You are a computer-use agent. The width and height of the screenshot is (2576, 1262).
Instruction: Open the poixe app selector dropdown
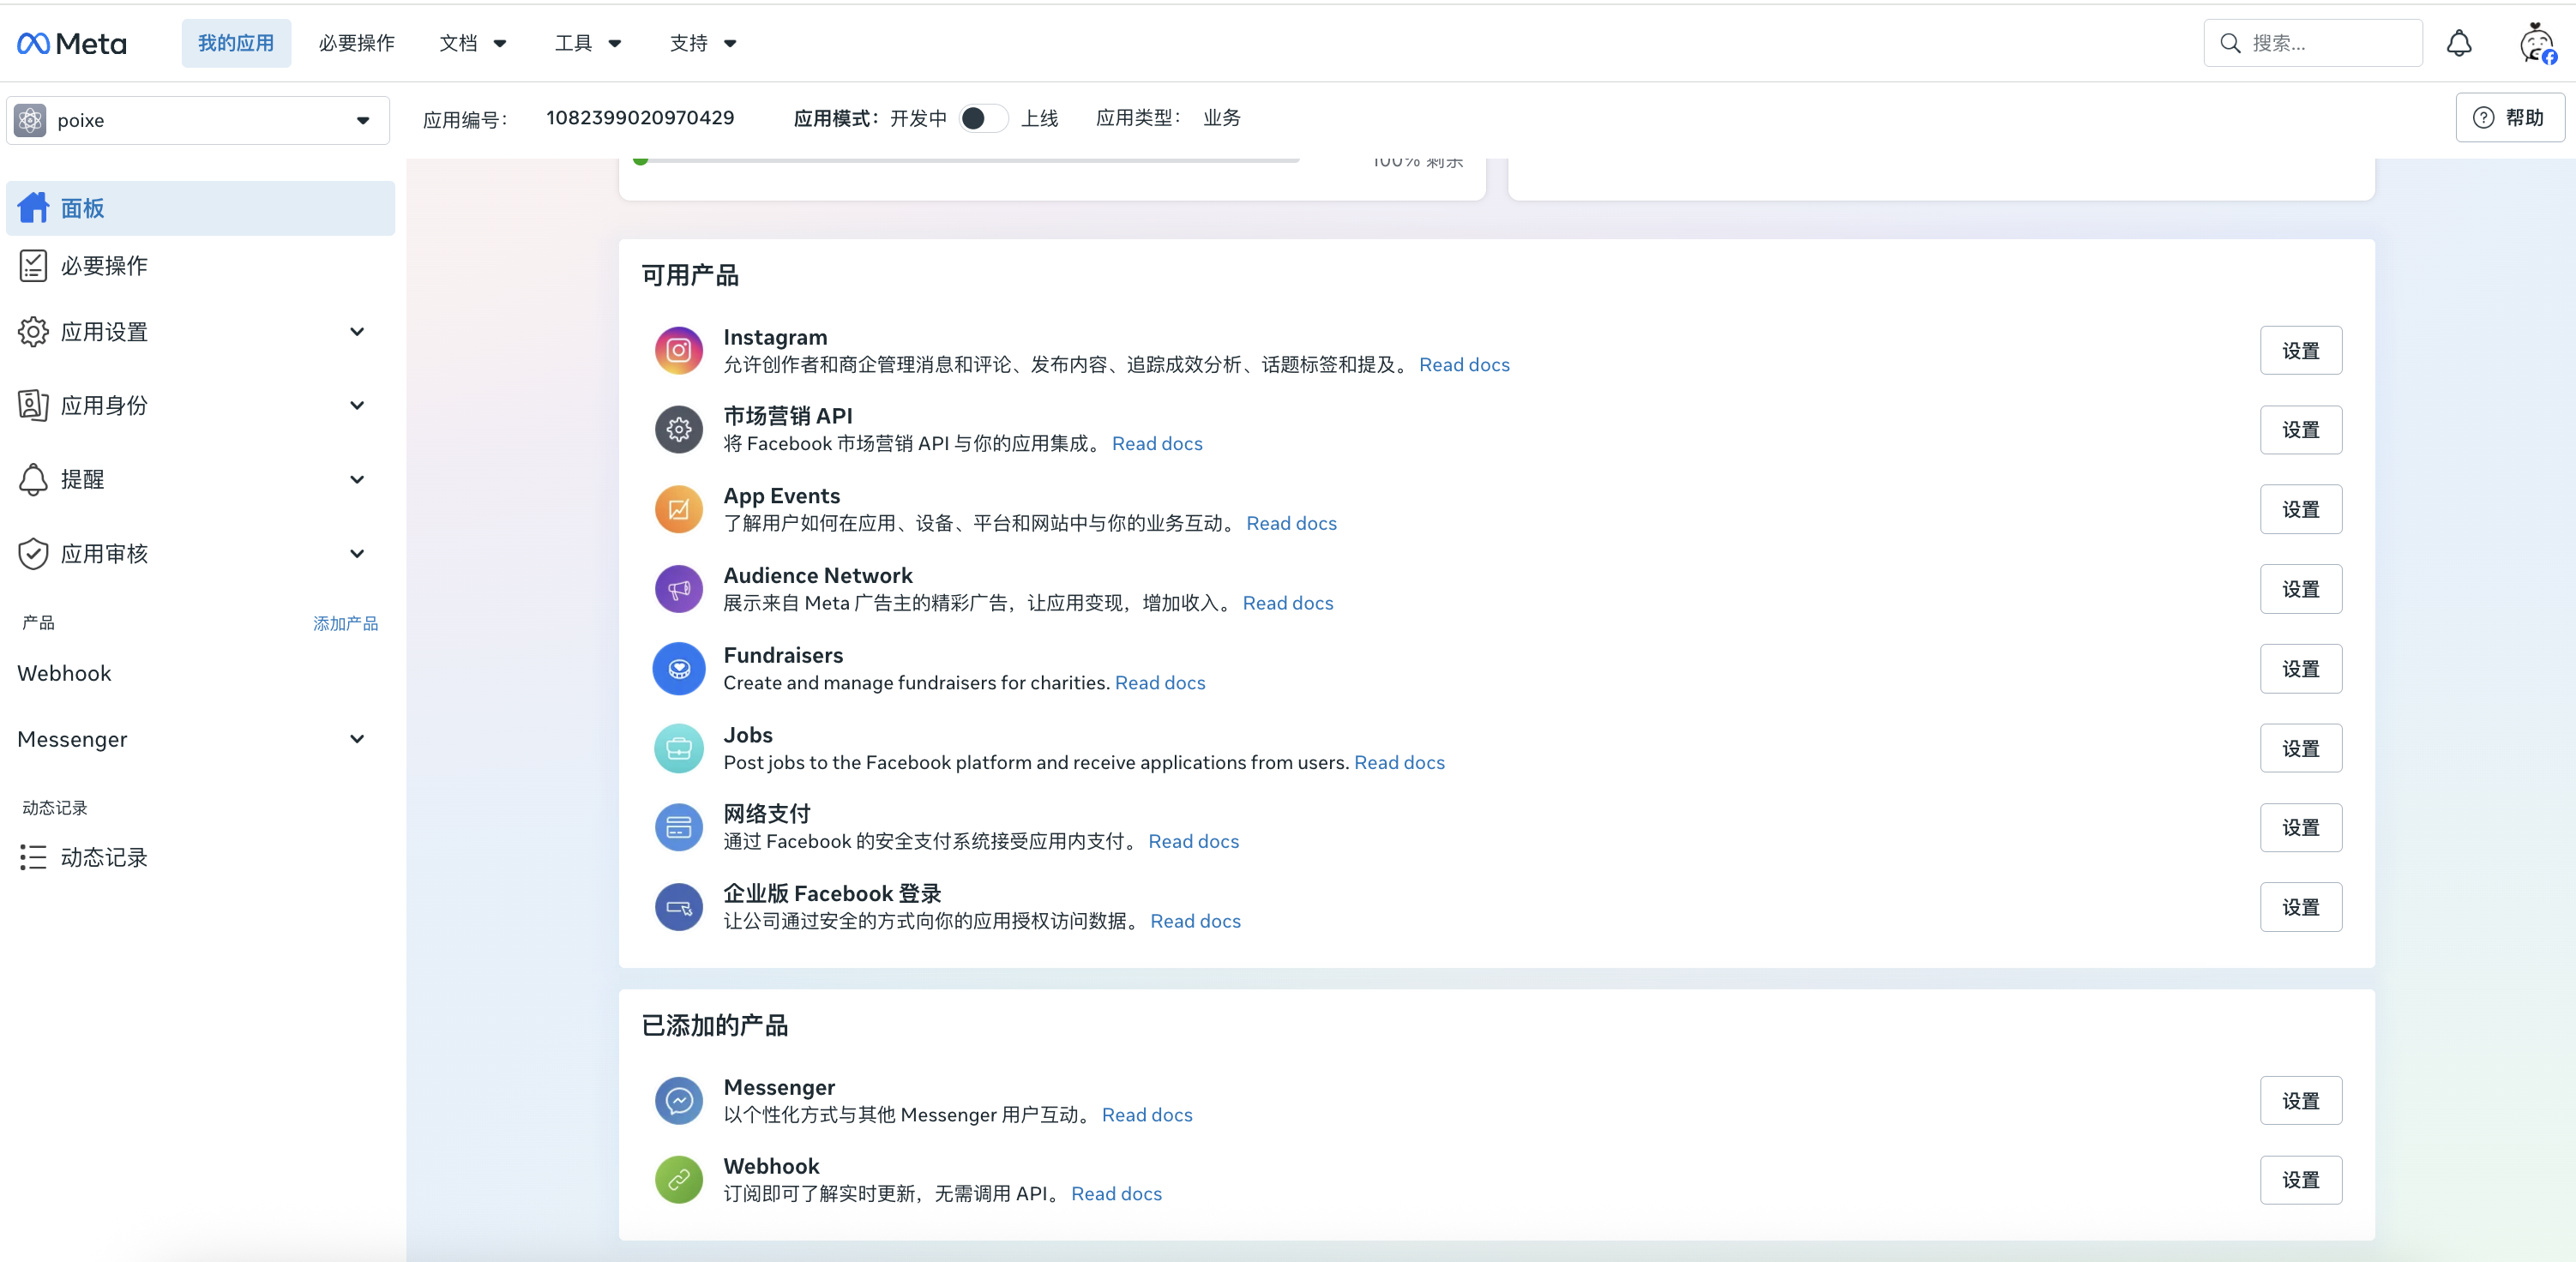tap(198, 120)
